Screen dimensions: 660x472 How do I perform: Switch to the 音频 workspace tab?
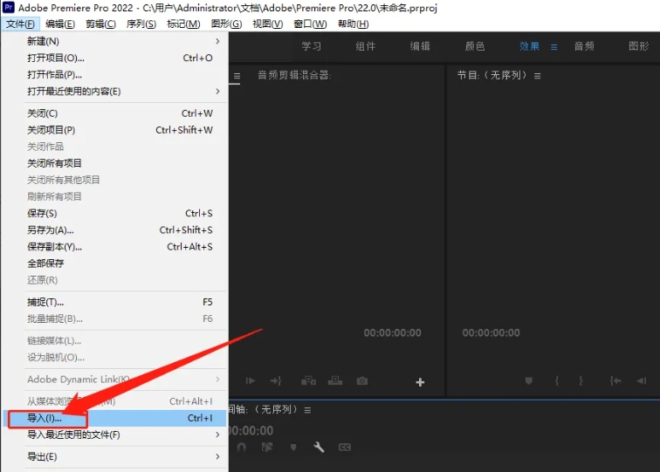584,46
